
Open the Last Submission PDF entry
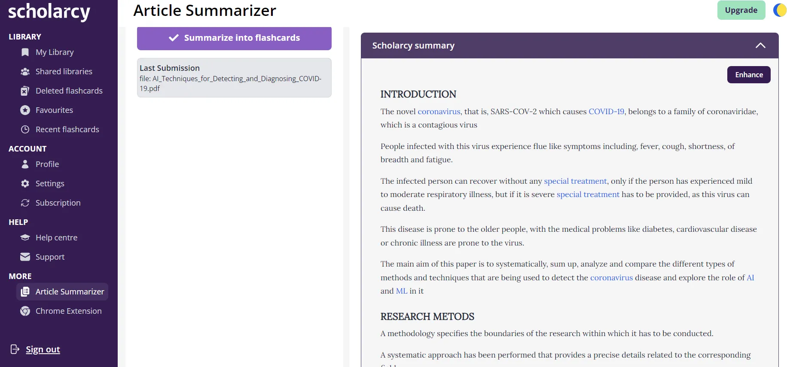(x=234, y=78)
